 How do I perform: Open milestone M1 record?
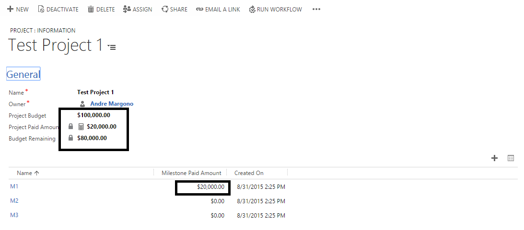[x=14, y=186]
